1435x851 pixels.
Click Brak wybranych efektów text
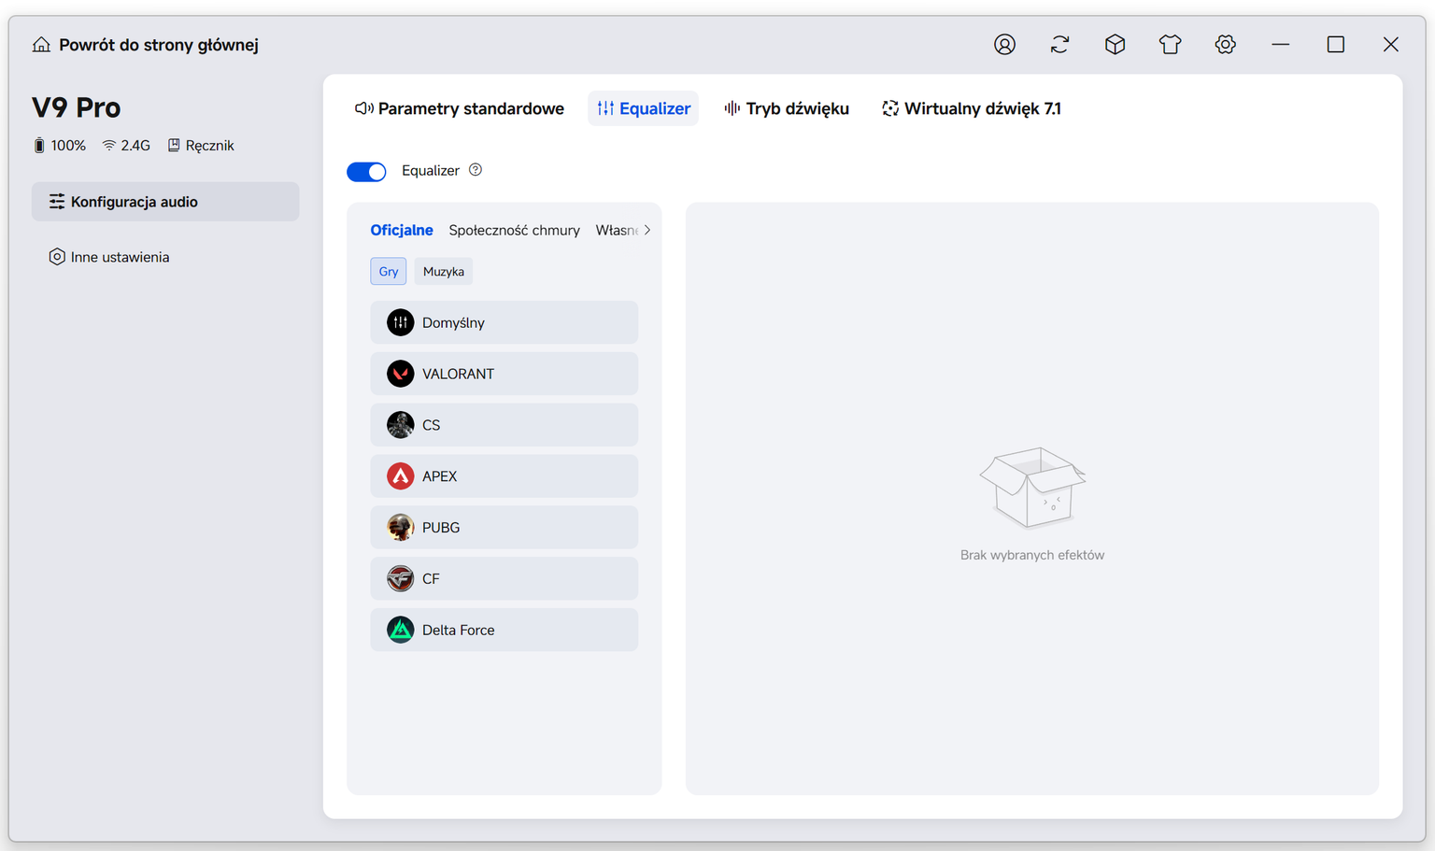[1032, 555]
